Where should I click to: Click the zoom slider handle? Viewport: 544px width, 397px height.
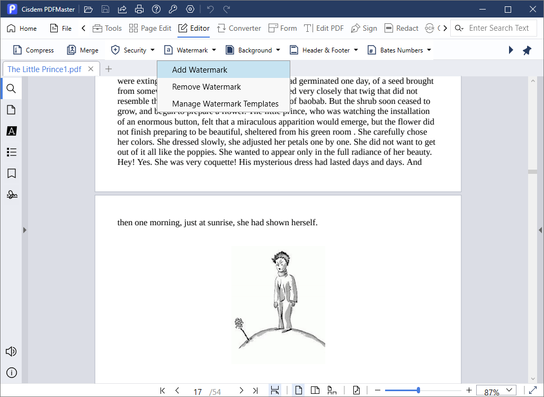[x=418, y=391]
